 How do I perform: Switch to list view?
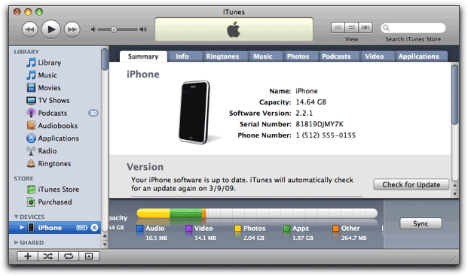click(x=338, y=28)
